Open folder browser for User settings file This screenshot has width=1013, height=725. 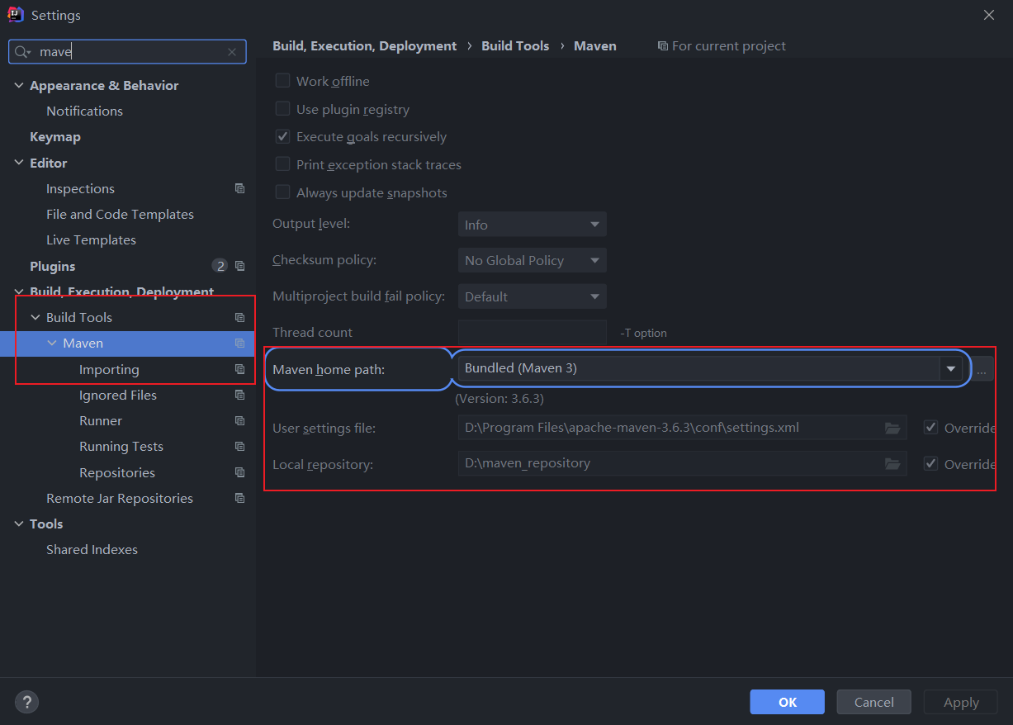point(892,428)
